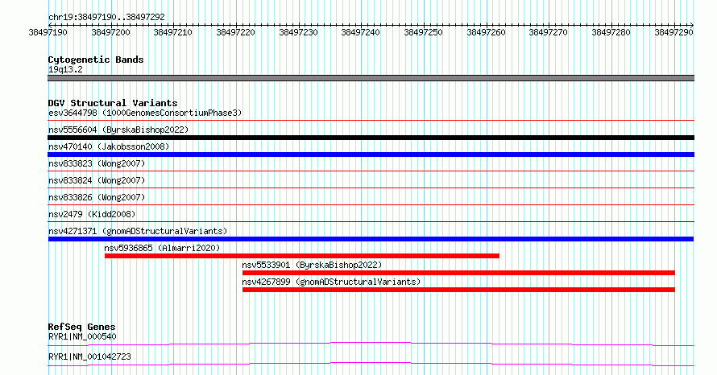Click the chr19:38497190..38497292 region label
Screen dimensions: 717x375
pyautogui.click(x=106, y=17)
